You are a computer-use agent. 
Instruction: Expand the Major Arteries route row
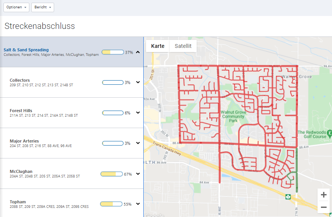tap(138, 143)
